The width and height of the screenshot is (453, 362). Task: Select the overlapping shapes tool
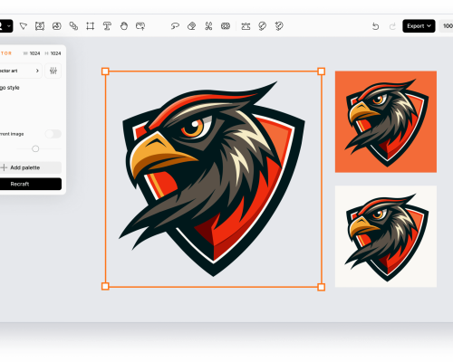(x=73, y=26)
